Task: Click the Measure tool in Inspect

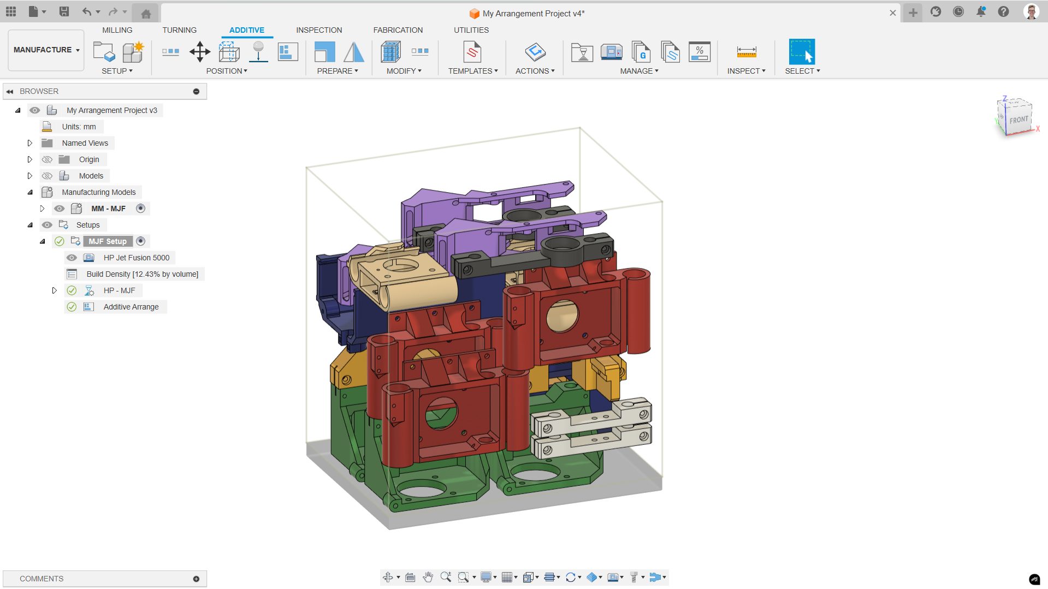Action: [746, 52]
